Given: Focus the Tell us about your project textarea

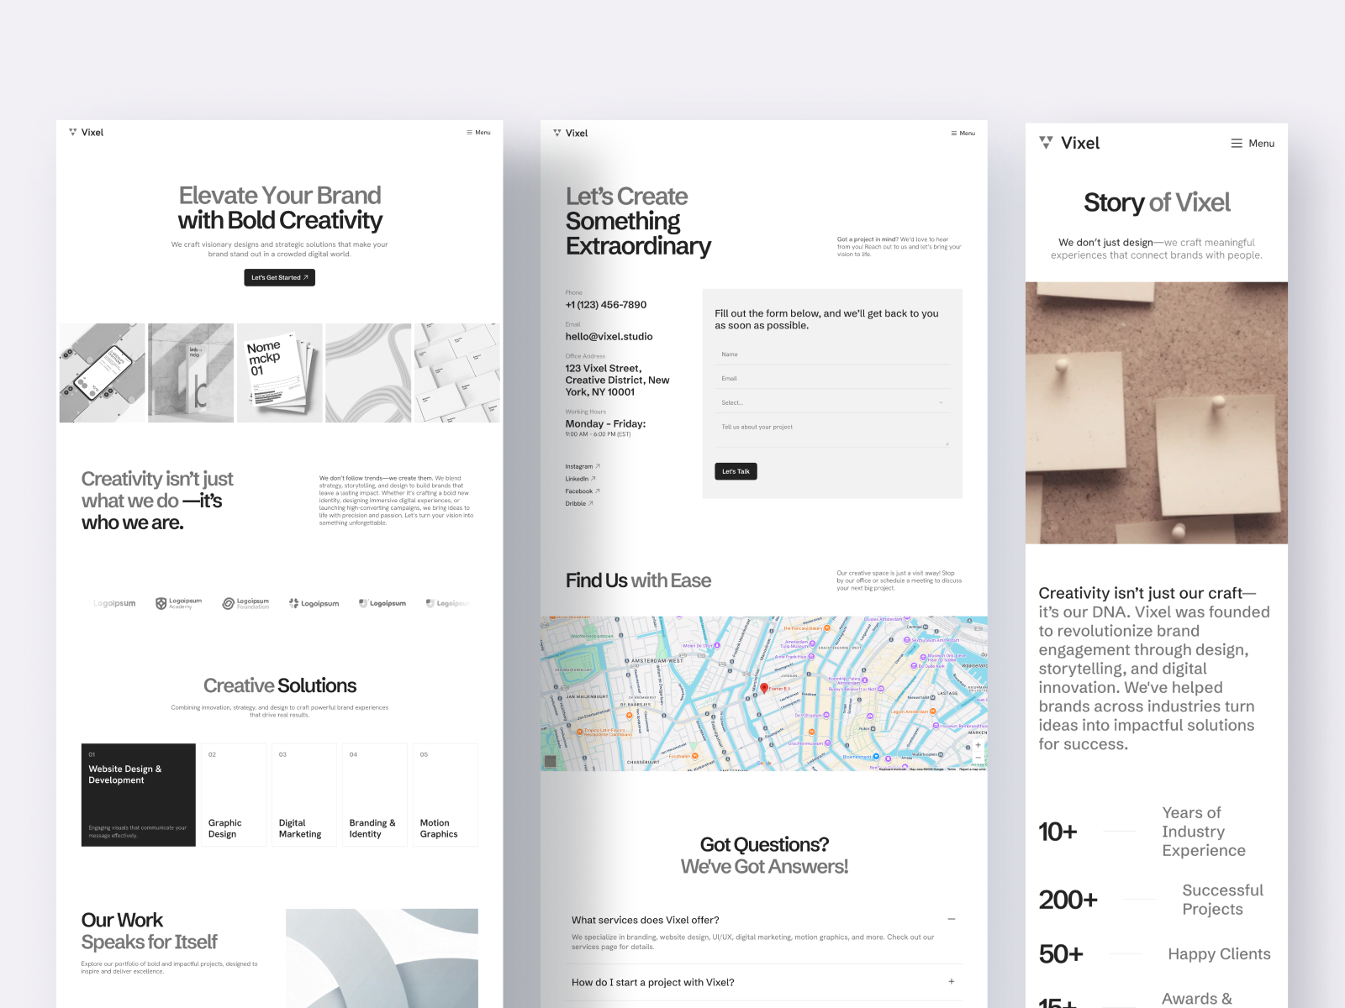Looking at the screenshot, I should click(832, 433).
